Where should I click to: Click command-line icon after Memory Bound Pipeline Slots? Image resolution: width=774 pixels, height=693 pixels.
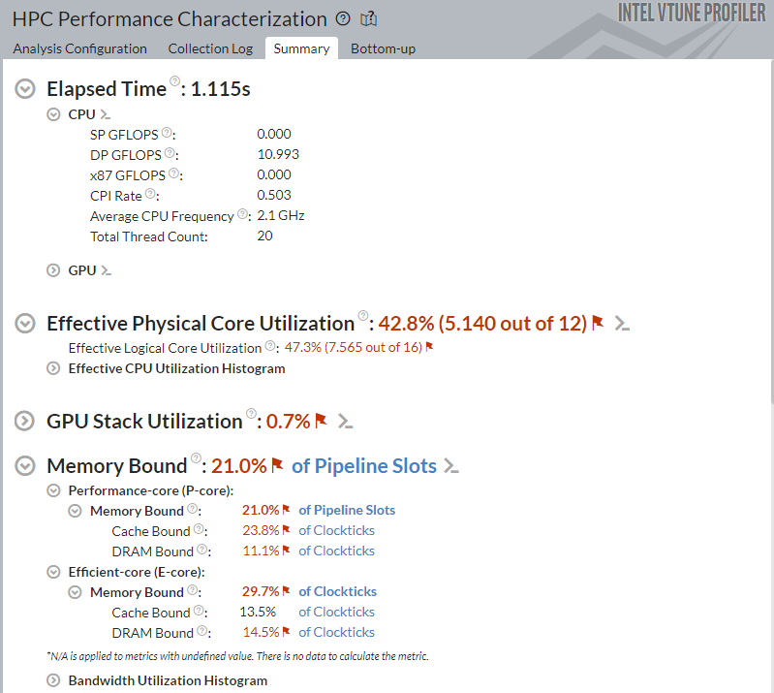click(x=451, y=466)
